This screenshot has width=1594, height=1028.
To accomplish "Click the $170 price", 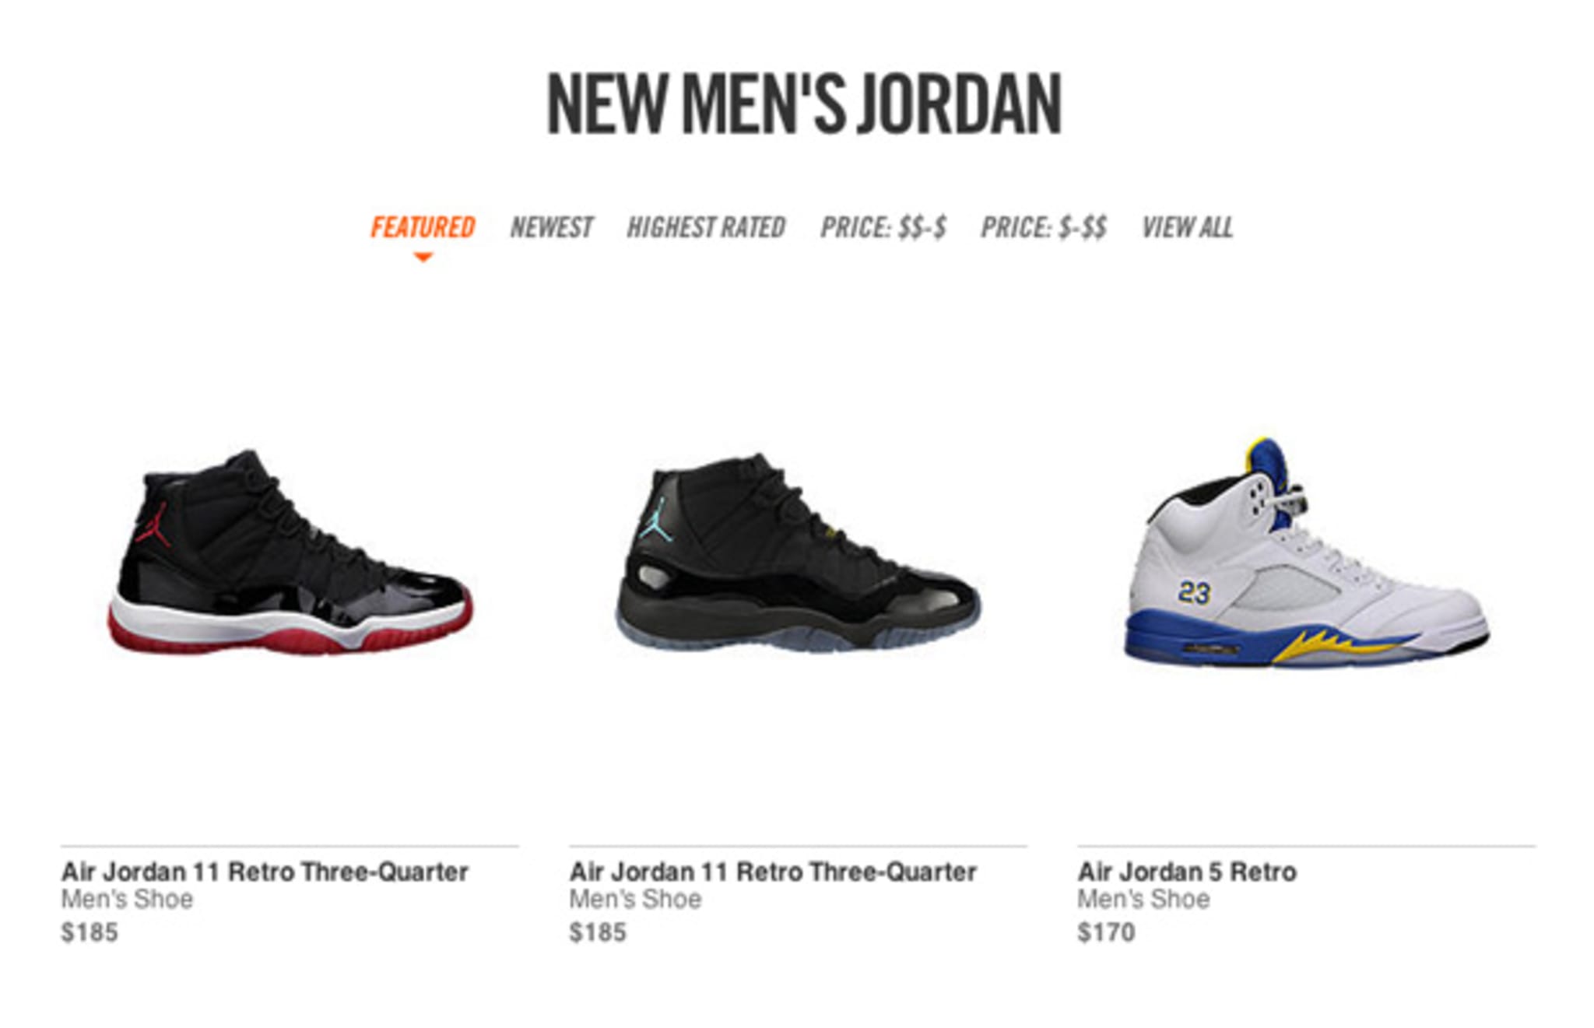I will click(1106, 932).
